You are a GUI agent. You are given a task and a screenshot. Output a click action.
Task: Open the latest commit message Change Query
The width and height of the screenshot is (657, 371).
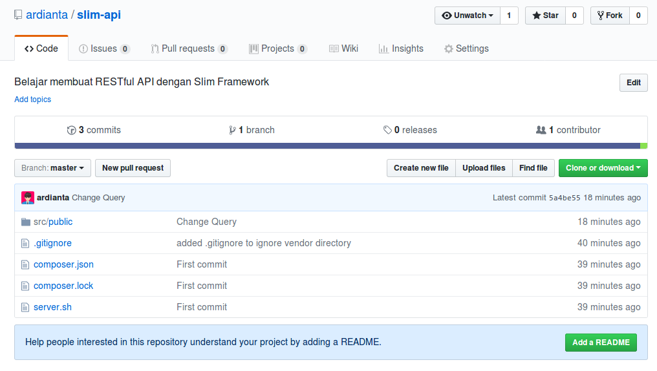point(98,198)
